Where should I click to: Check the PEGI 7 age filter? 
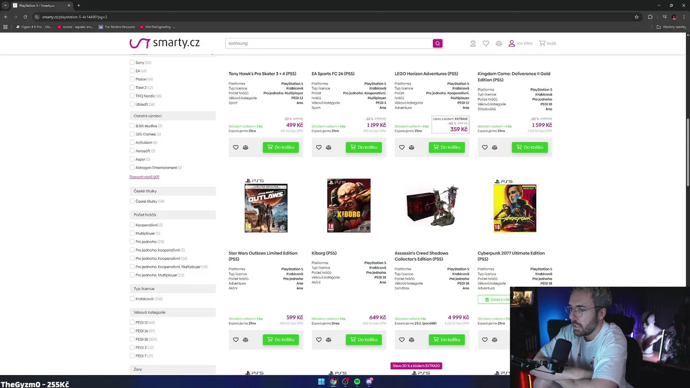pyautogui.click(x=132, y=356)
